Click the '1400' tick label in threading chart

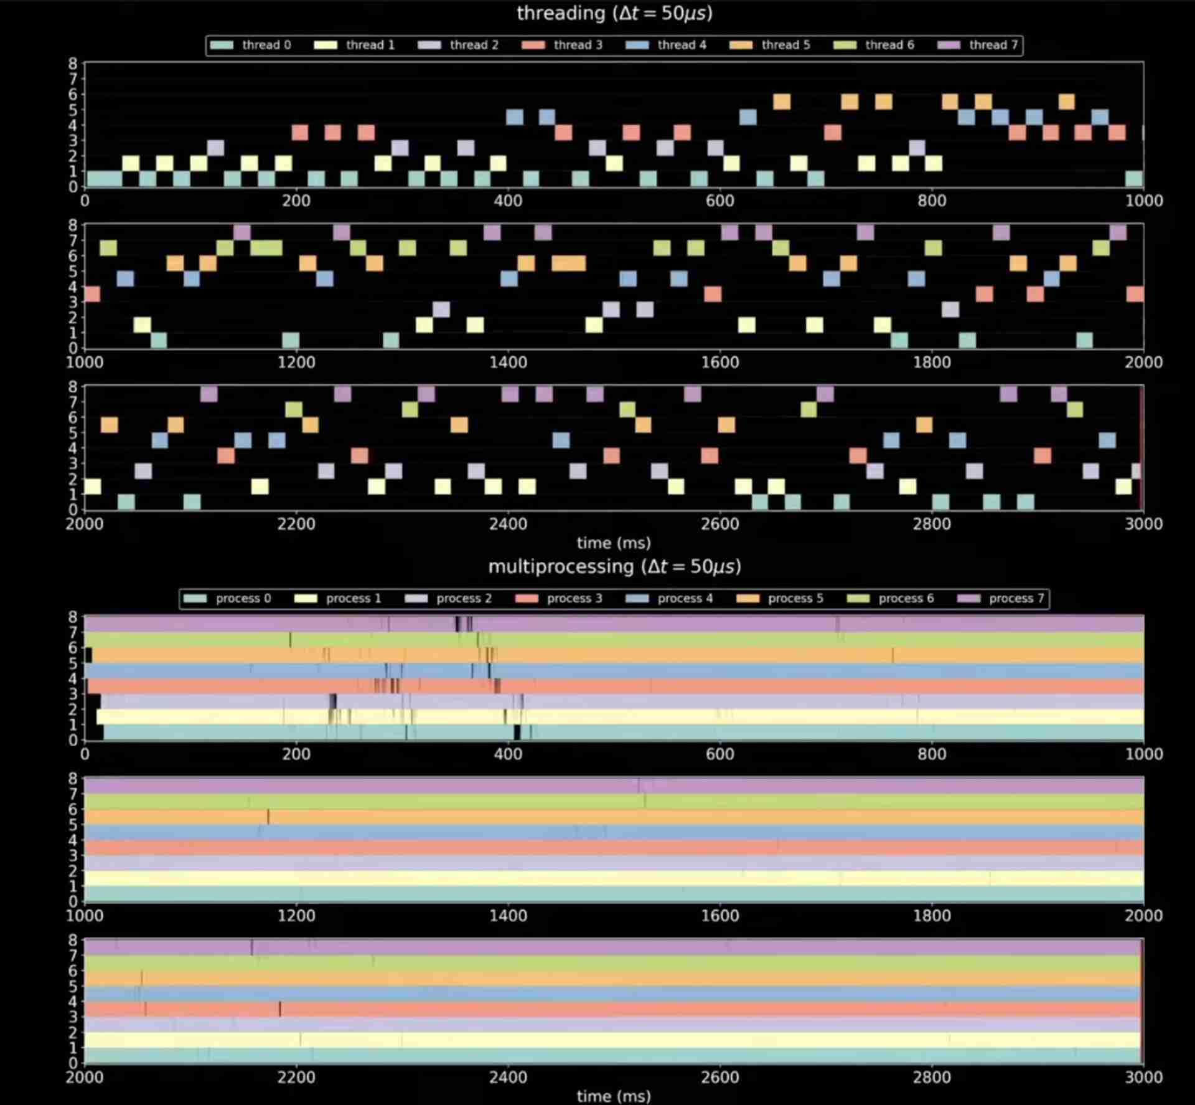pos(508,362)
